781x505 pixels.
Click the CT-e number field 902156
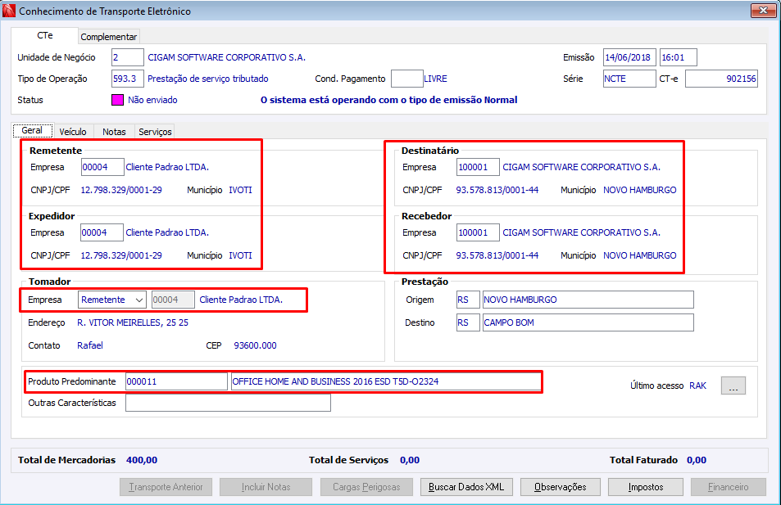click(x=721, y=79)
